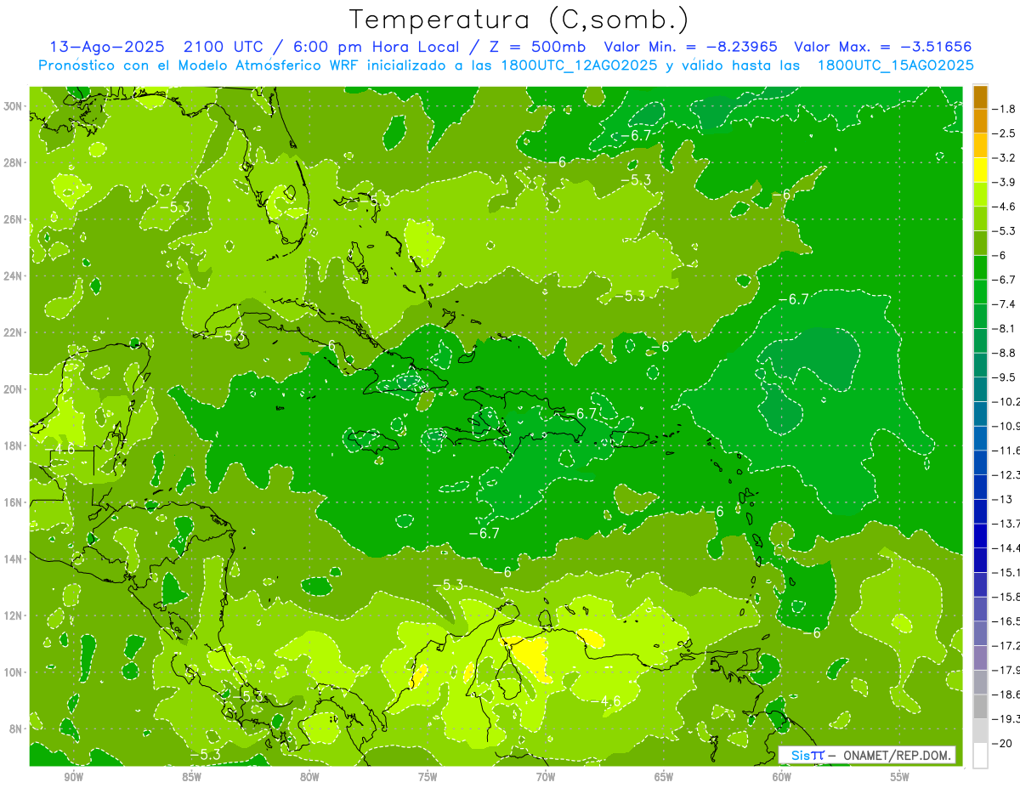Screen dimensions: 1020x788
Task: Pick the green colorbar swatch between -6 and -6.7
Action: (x=981, y=267)
